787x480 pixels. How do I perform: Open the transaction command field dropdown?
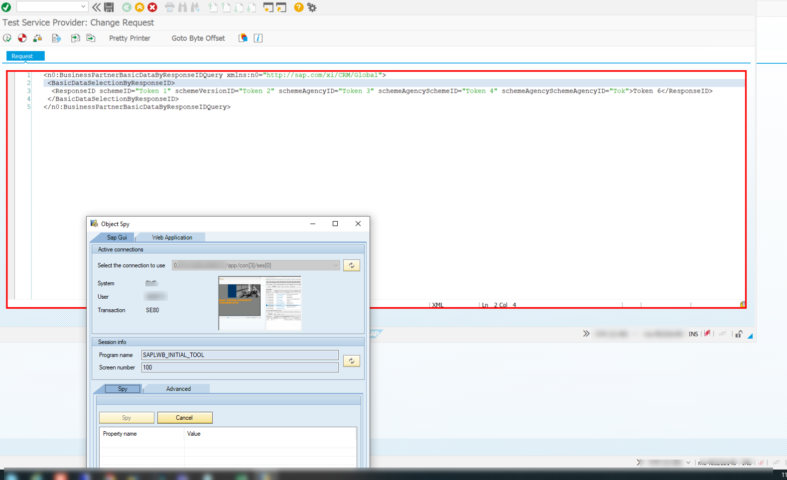(x=83, y=7)
